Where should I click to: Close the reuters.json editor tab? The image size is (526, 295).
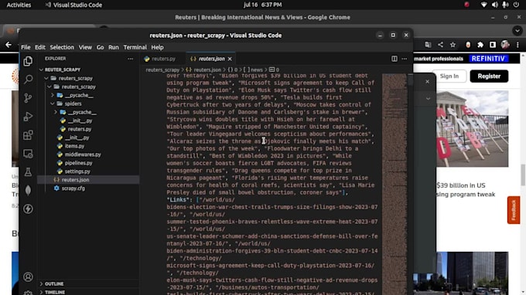tap(230, 59)
